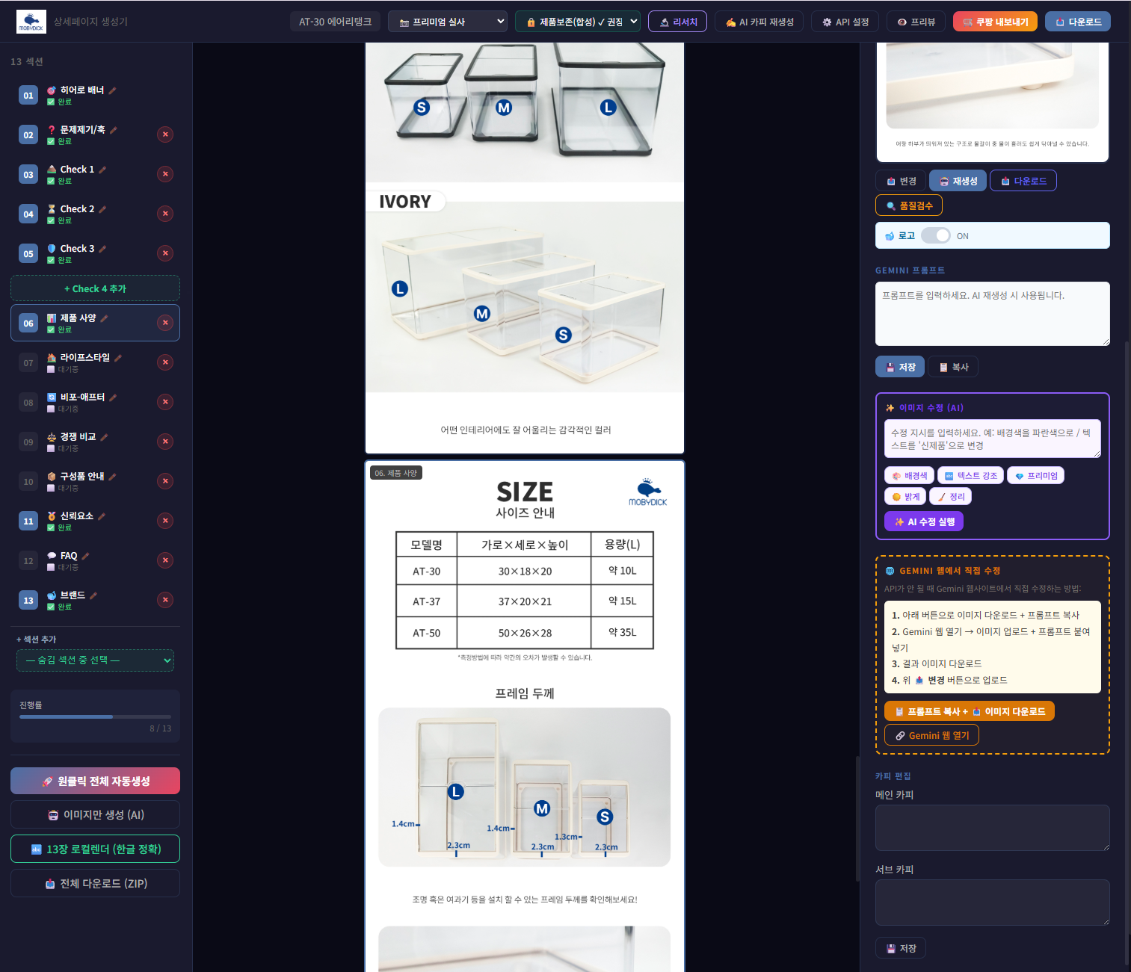Delete the 브랜드 section
Image resolution: width=1131 pixels, height=972 pixels.
[x=165, y=600]
